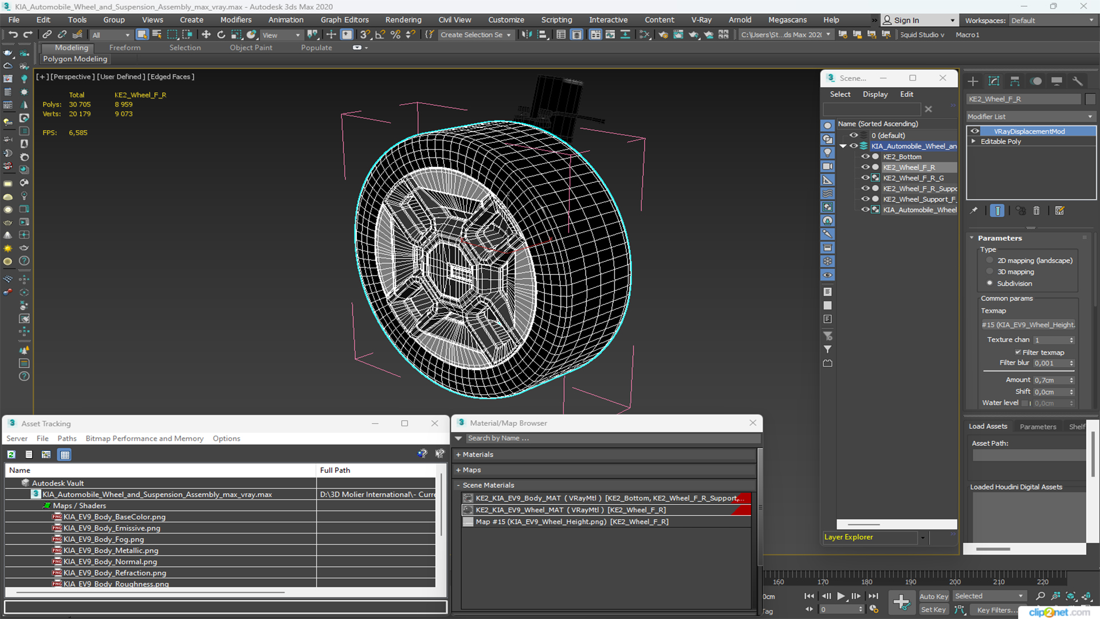Open the Utilities wrench panel tab
This screenshot has width=1100, height=619.
[1078, 81]
